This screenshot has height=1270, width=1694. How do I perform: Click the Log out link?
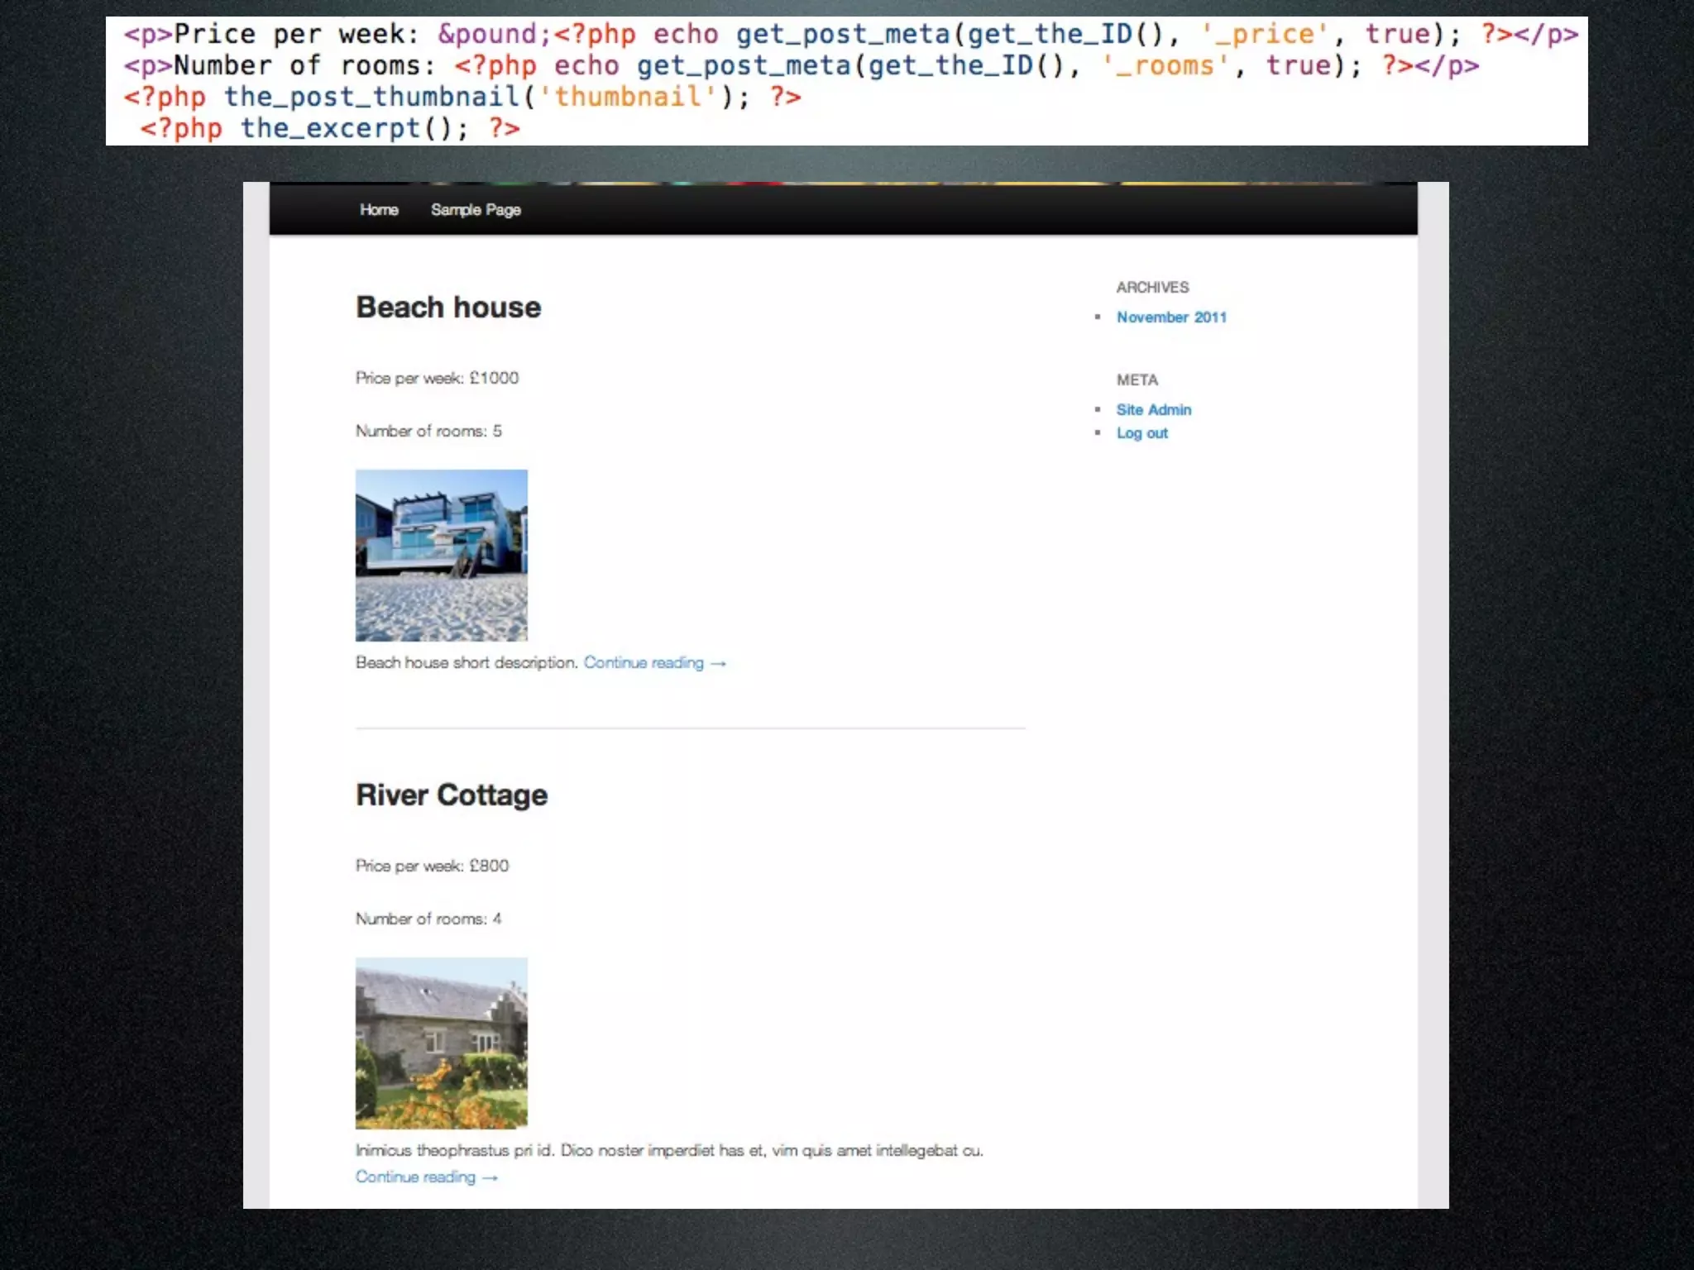pyautogui.click(x=1142, y=433)
